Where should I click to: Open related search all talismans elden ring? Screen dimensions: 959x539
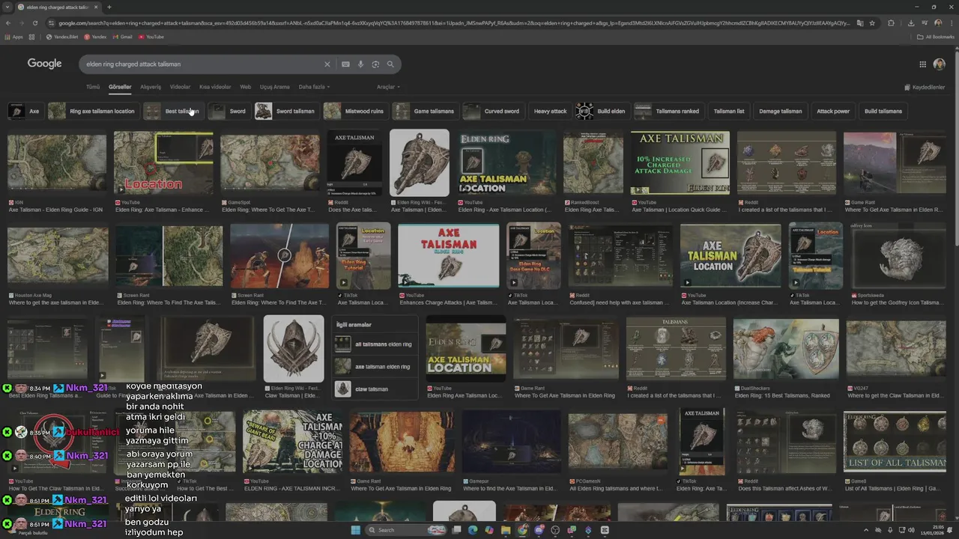pos(375,344)
